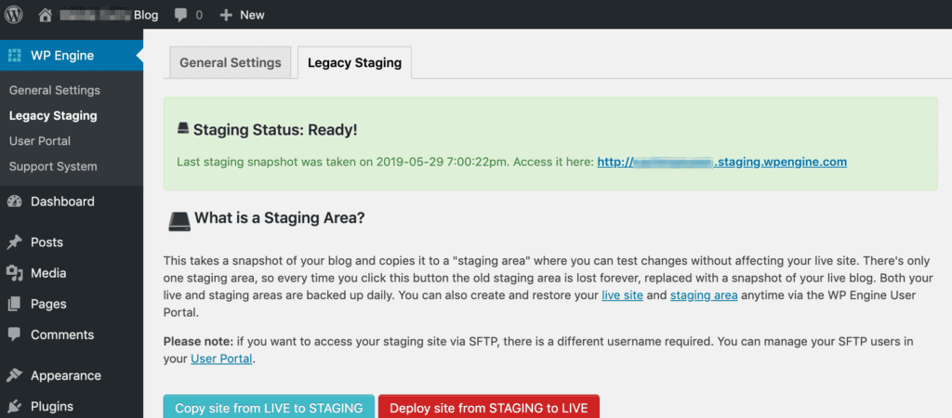Click the comment count 0 in admin bar
The image size is (952, 418).
pos(199,15)
